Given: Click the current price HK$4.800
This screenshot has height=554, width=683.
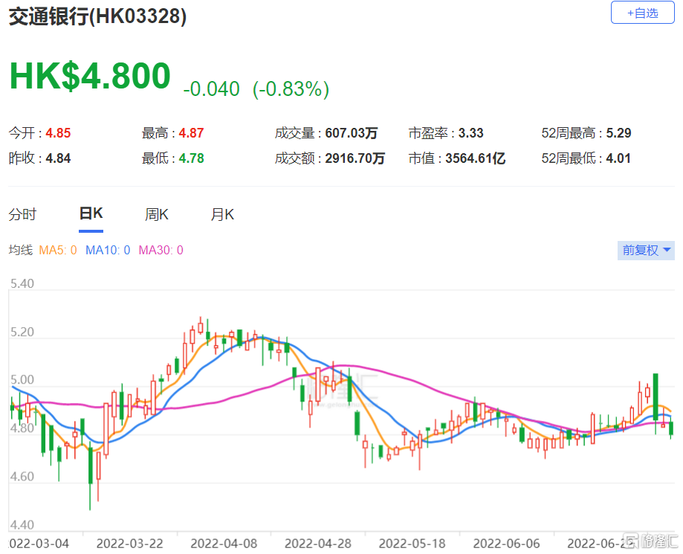Looking at the screenshot, I should (x=90, y=76).
